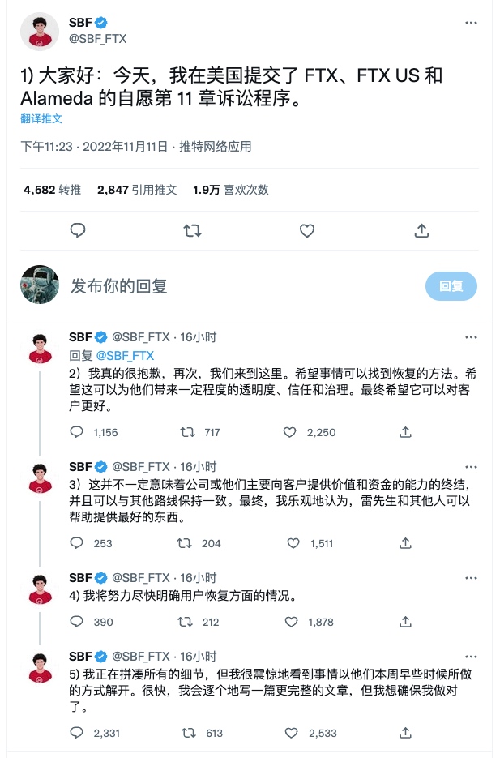This screenshot has height=758, width=500.
Task: Share the main tweet via share icon
Action: point(421,230)
